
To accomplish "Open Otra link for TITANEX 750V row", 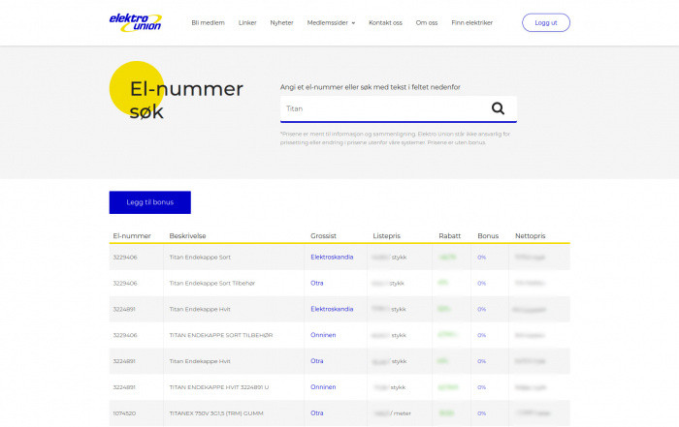I will (x=317, y=412).
